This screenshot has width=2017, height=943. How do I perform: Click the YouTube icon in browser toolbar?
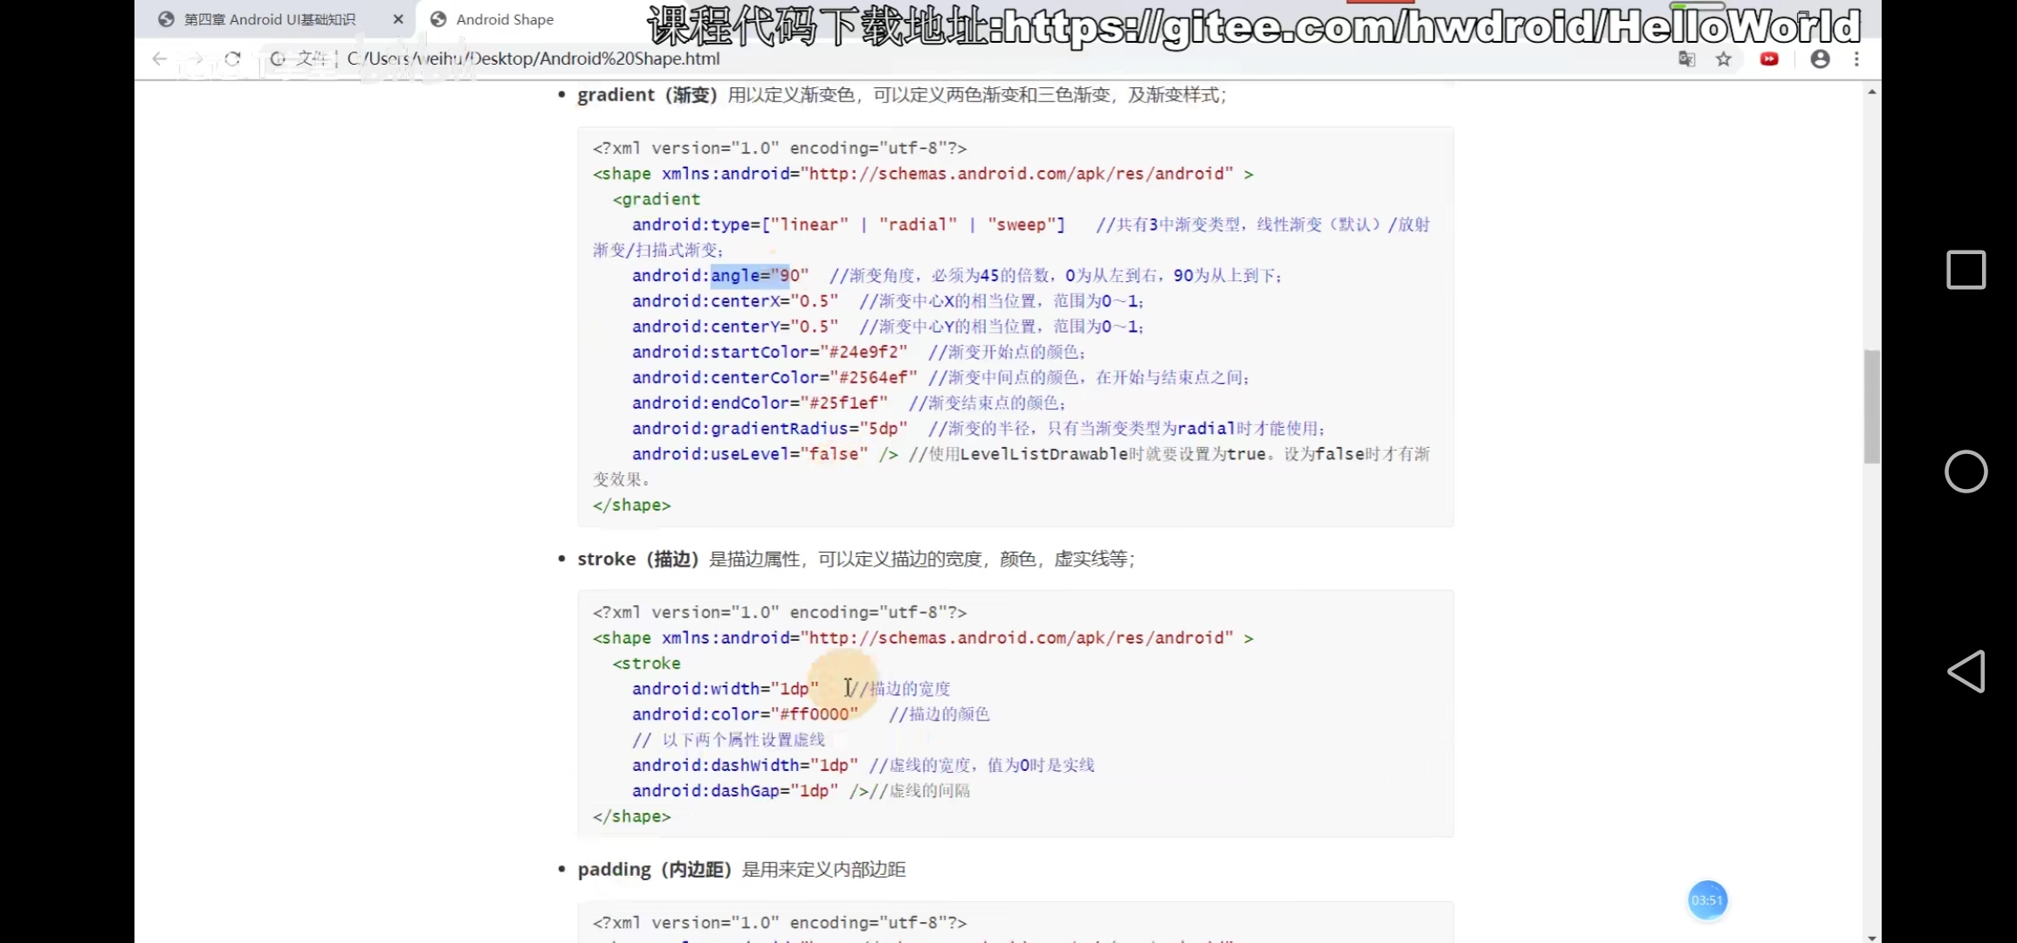(1770, 59)
